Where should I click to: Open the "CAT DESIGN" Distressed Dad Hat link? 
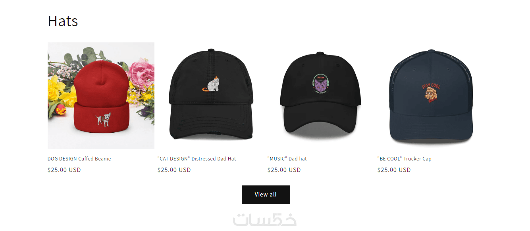coord(197,158)
